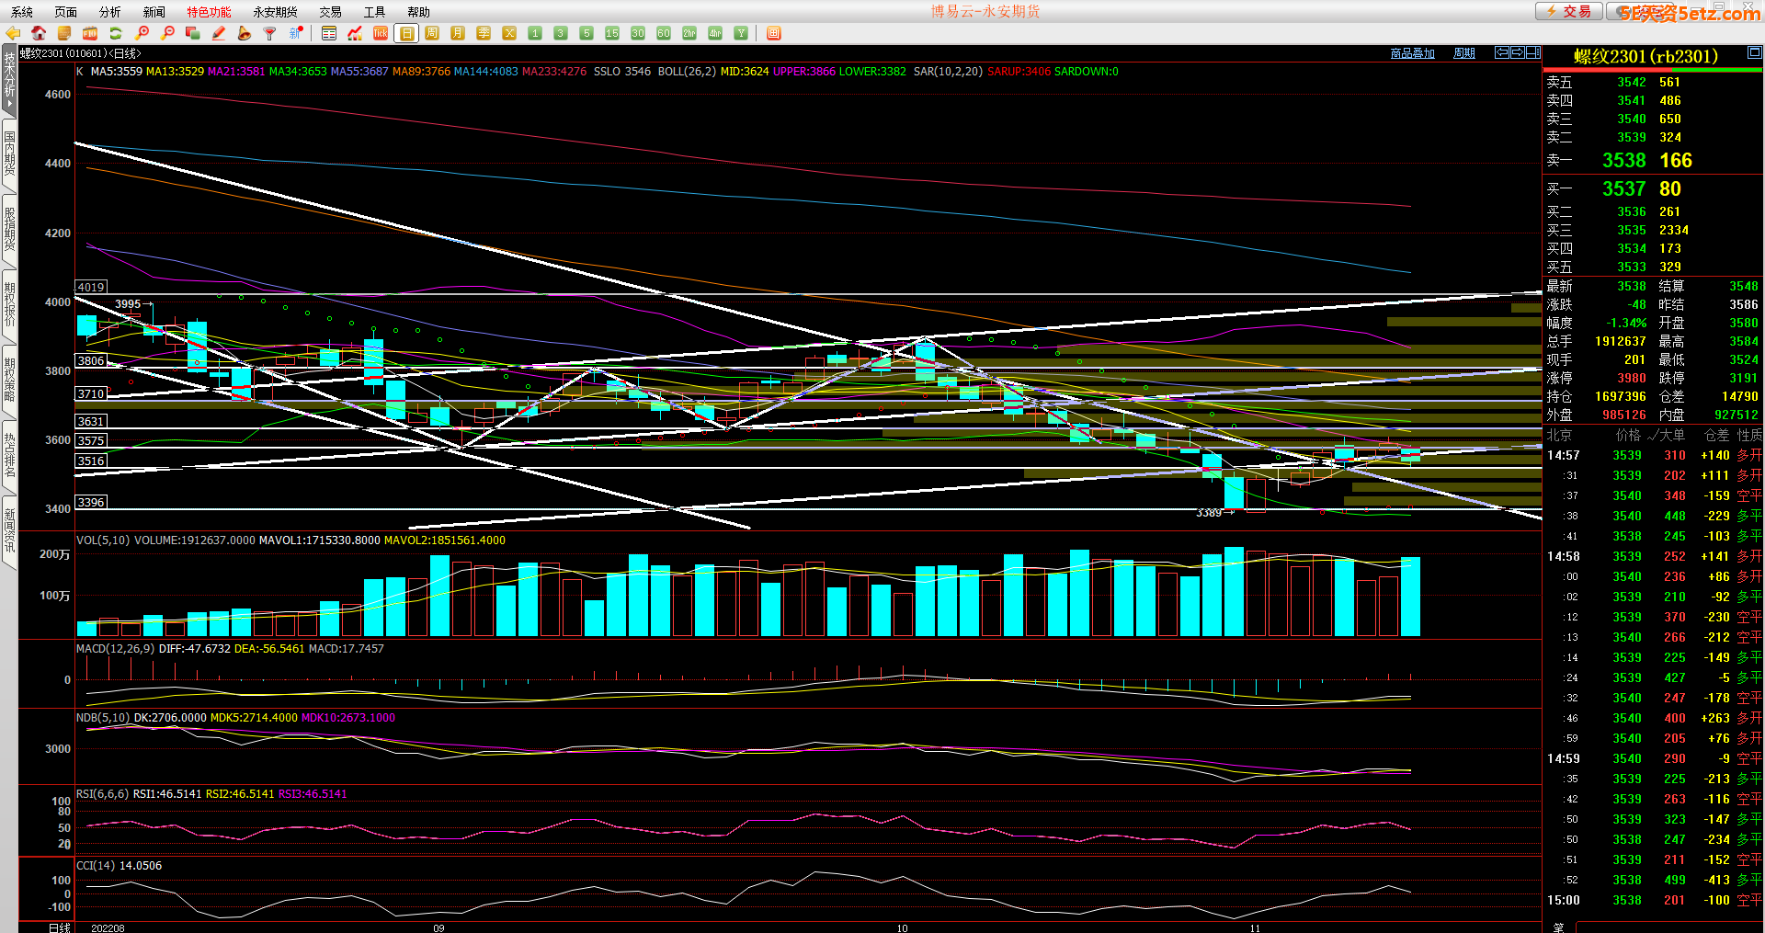Click the 周期 link above chart
1765x933 pixels.
pyautogui.click(x=1464, y=53)
